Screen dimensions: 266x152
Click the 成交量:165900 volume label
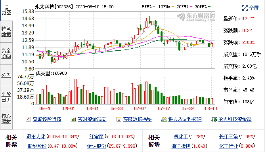(x=52, y=73)
